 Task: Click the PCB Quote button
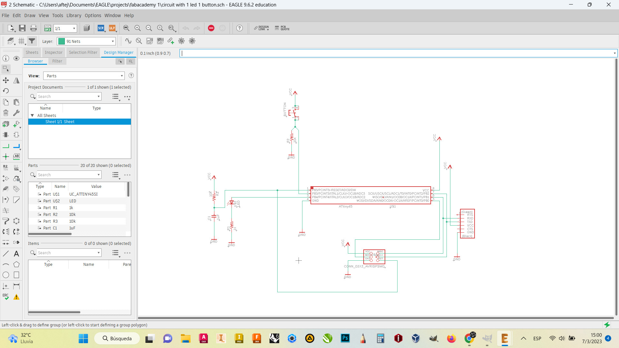[282, 28]
